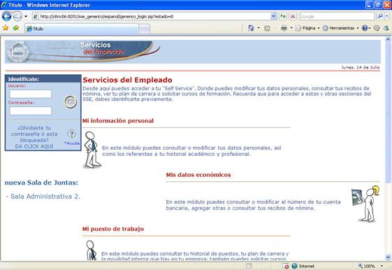
Task: Click the lunes, 14 de Julio date text
Action: pyautogui.click(x=361, y=67)
